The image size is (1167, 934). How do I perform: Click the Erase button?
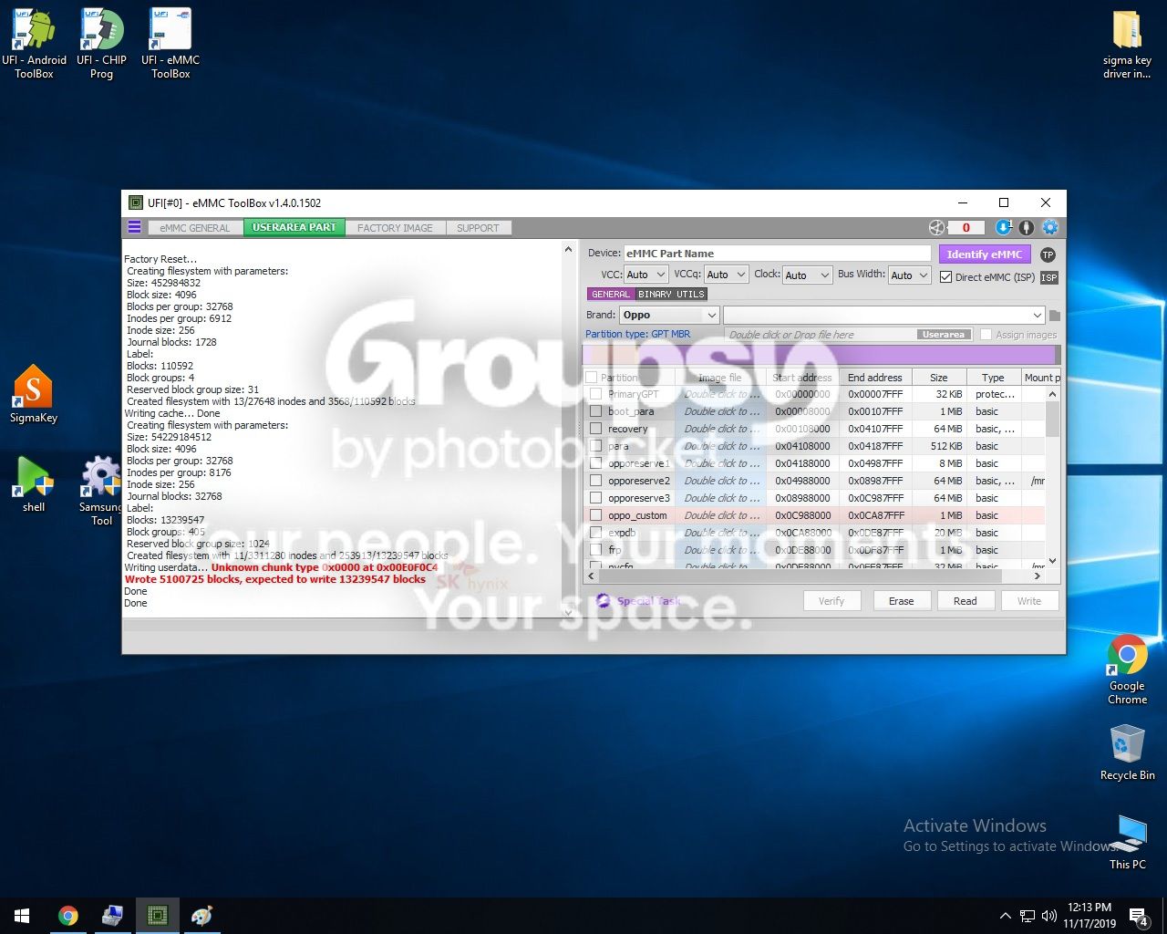(x=901, y=601)
